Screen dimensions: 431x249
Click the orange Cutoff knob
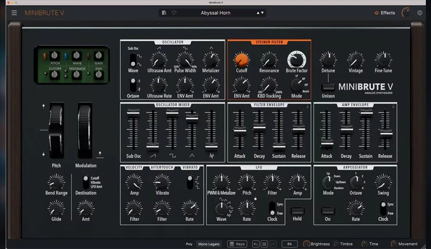(241, 60)
